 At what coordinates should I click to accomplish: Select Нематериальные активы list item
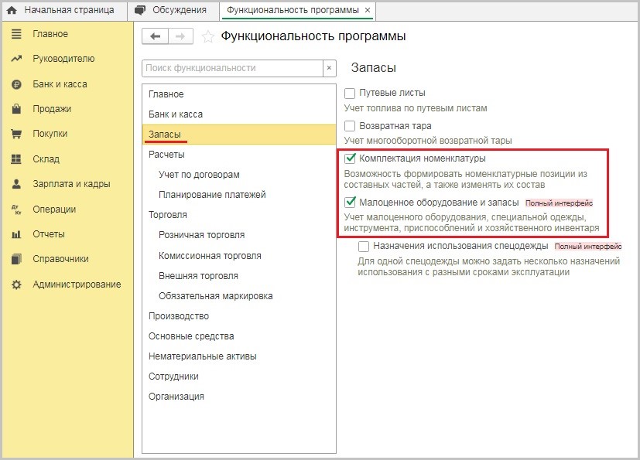[239, 356]
